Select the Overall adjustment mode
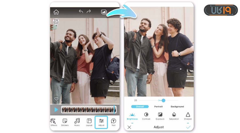The image size is (240, 133). pyautogui.click(x=140, y=107)
